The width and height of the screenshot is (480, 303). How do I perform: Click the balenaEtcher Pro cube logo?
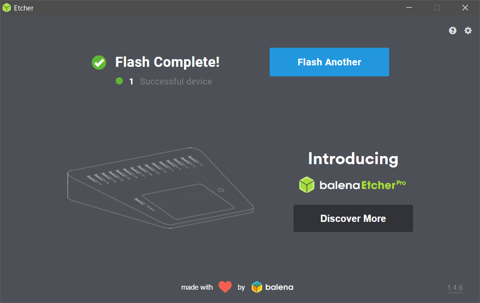tap(307, 185)
